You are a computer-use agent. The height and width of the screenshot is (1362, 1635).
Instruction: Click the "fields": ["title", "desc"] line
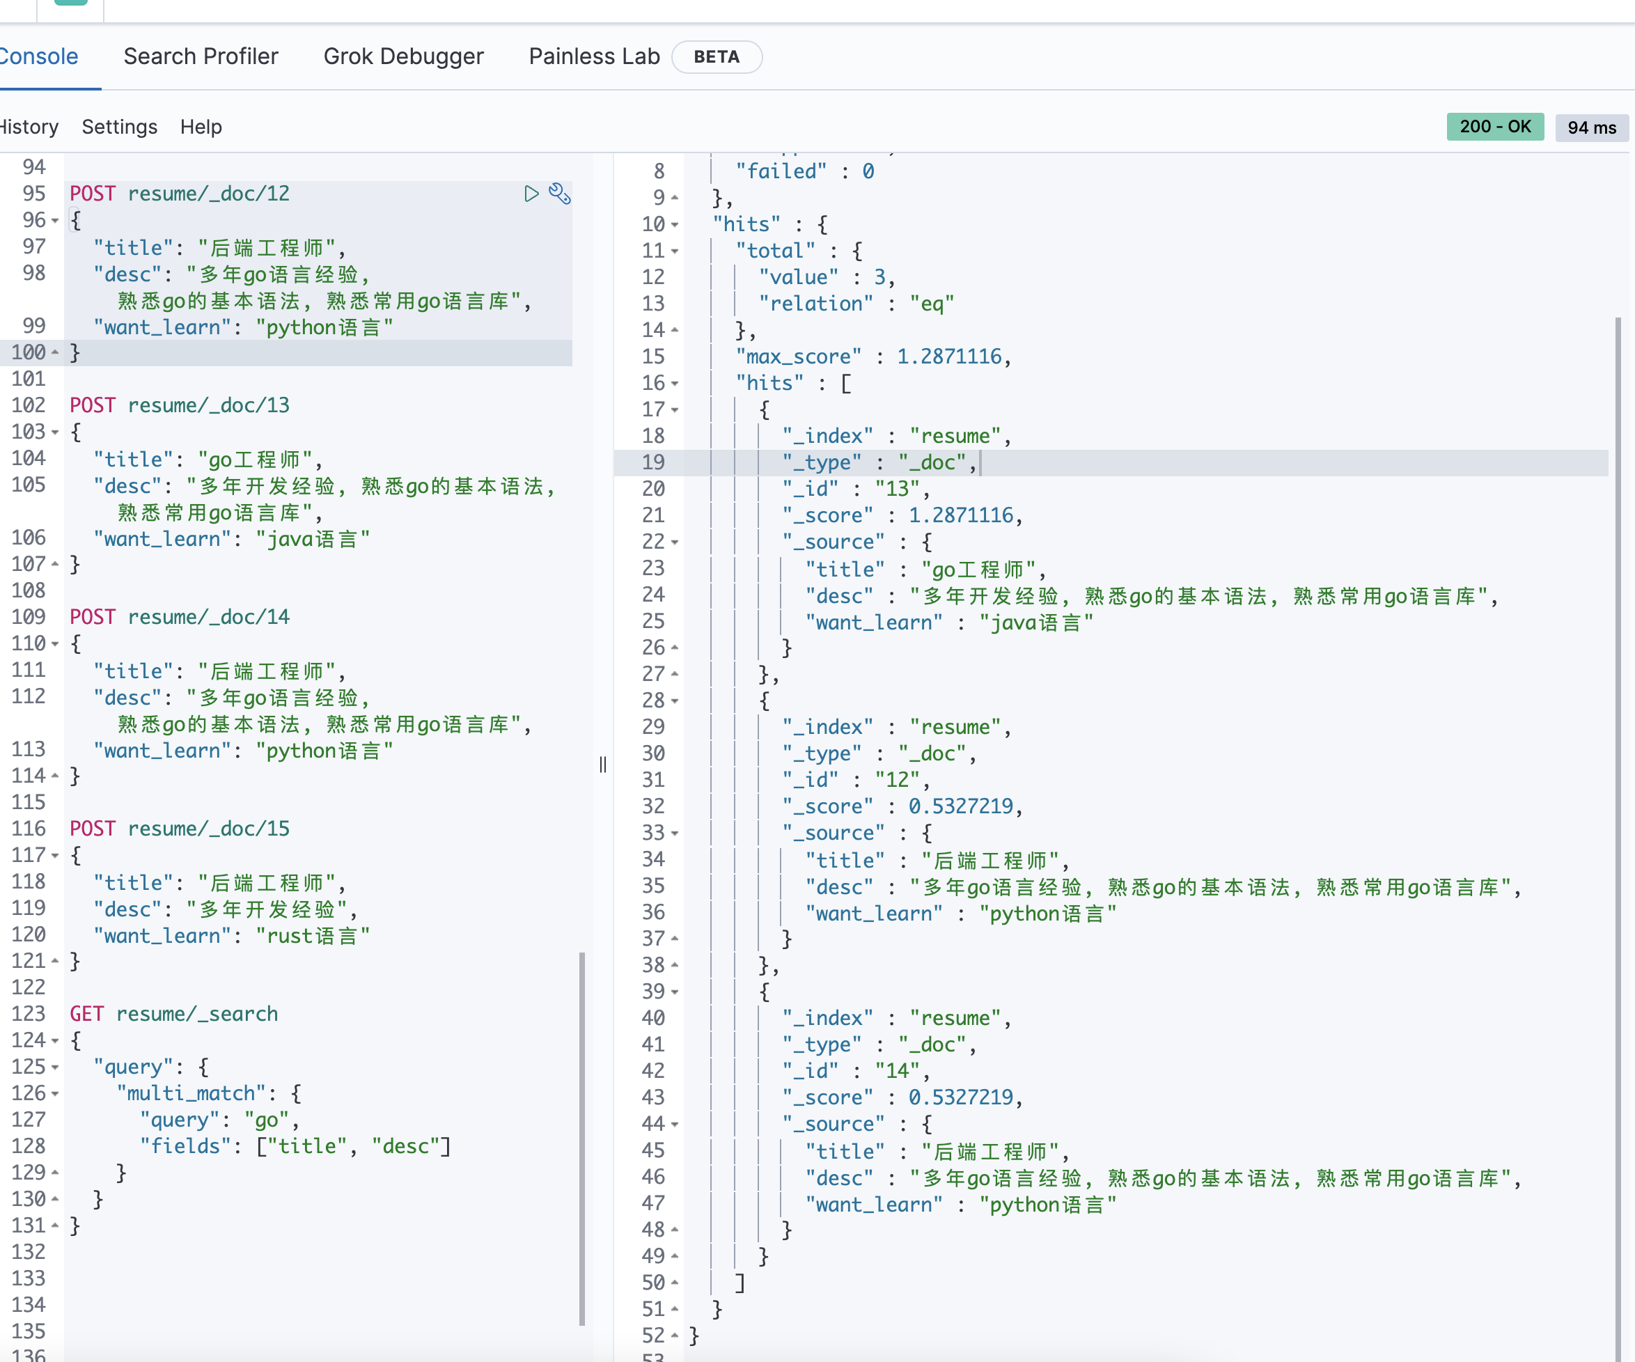click(x=295, y=1147)
